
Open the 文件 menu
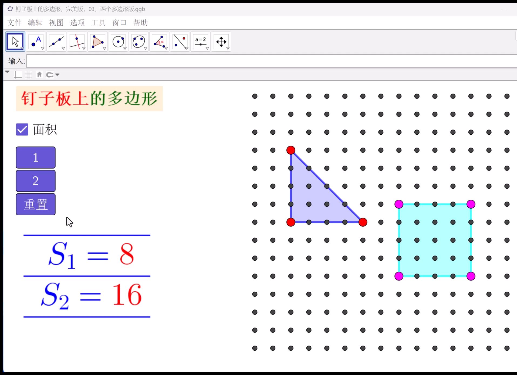click(14, 23)
